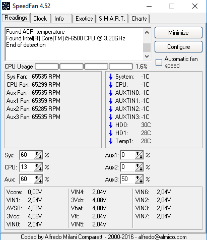Click the first CPU Usage bar

click(47, 67)
